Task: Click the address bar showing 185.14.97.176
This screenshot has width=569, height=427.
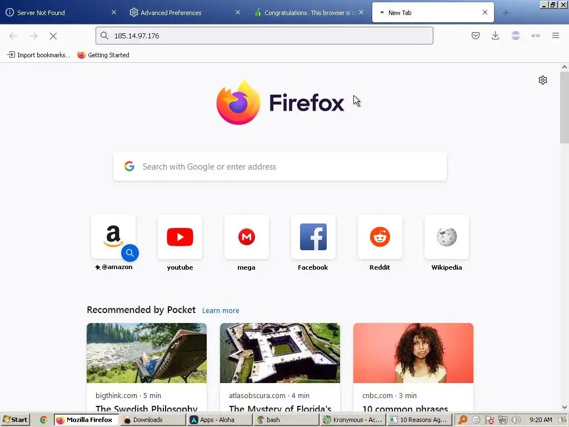Action: (264, 36)
